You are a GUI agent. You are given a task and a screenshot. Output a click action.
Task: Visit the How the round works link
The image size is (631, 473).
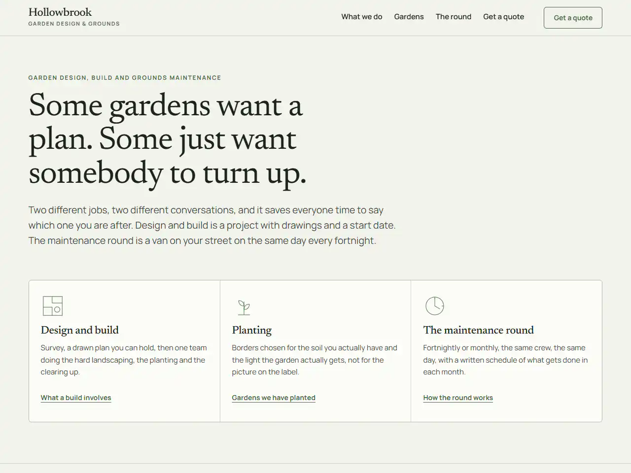458,398
